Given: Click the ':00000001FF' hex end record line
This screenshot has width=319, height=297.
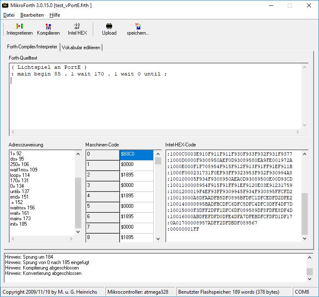Looking at the screenshot, I should (183, 229).
